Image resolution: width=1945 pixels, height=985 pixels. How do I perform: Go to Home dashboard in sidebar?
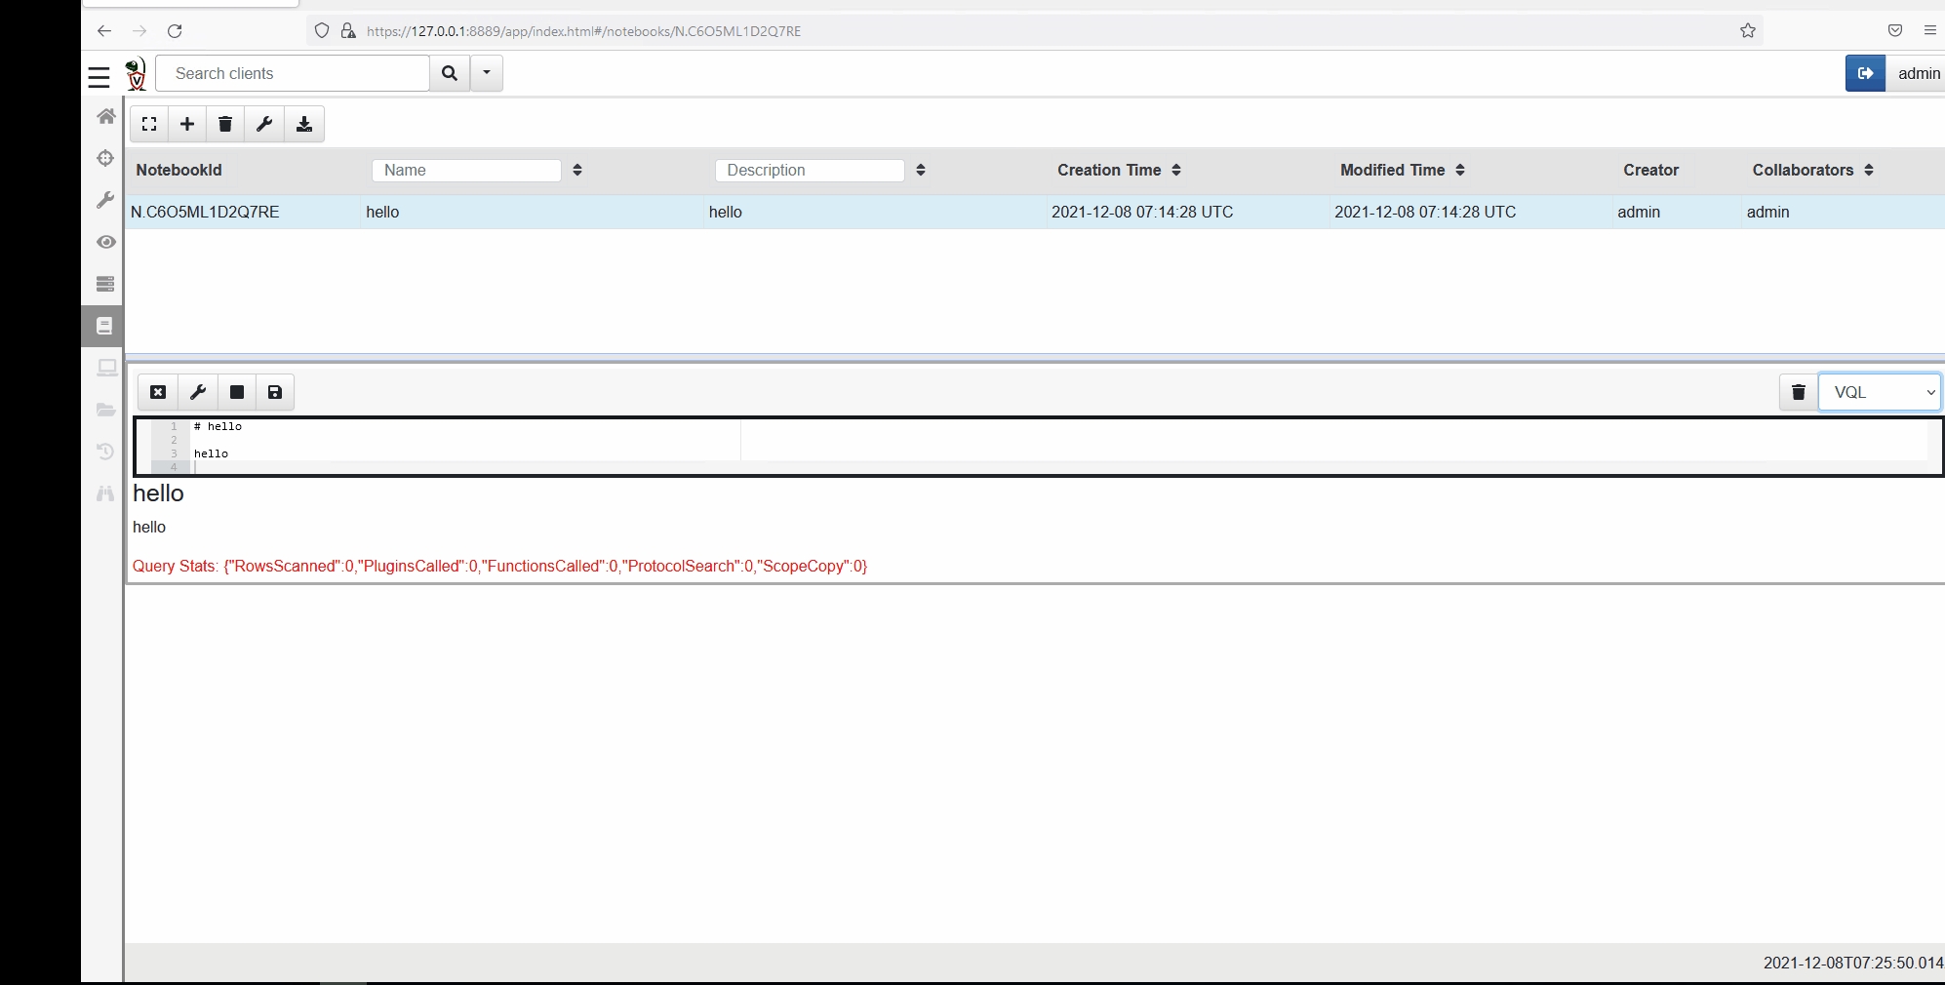pos(105,116)
